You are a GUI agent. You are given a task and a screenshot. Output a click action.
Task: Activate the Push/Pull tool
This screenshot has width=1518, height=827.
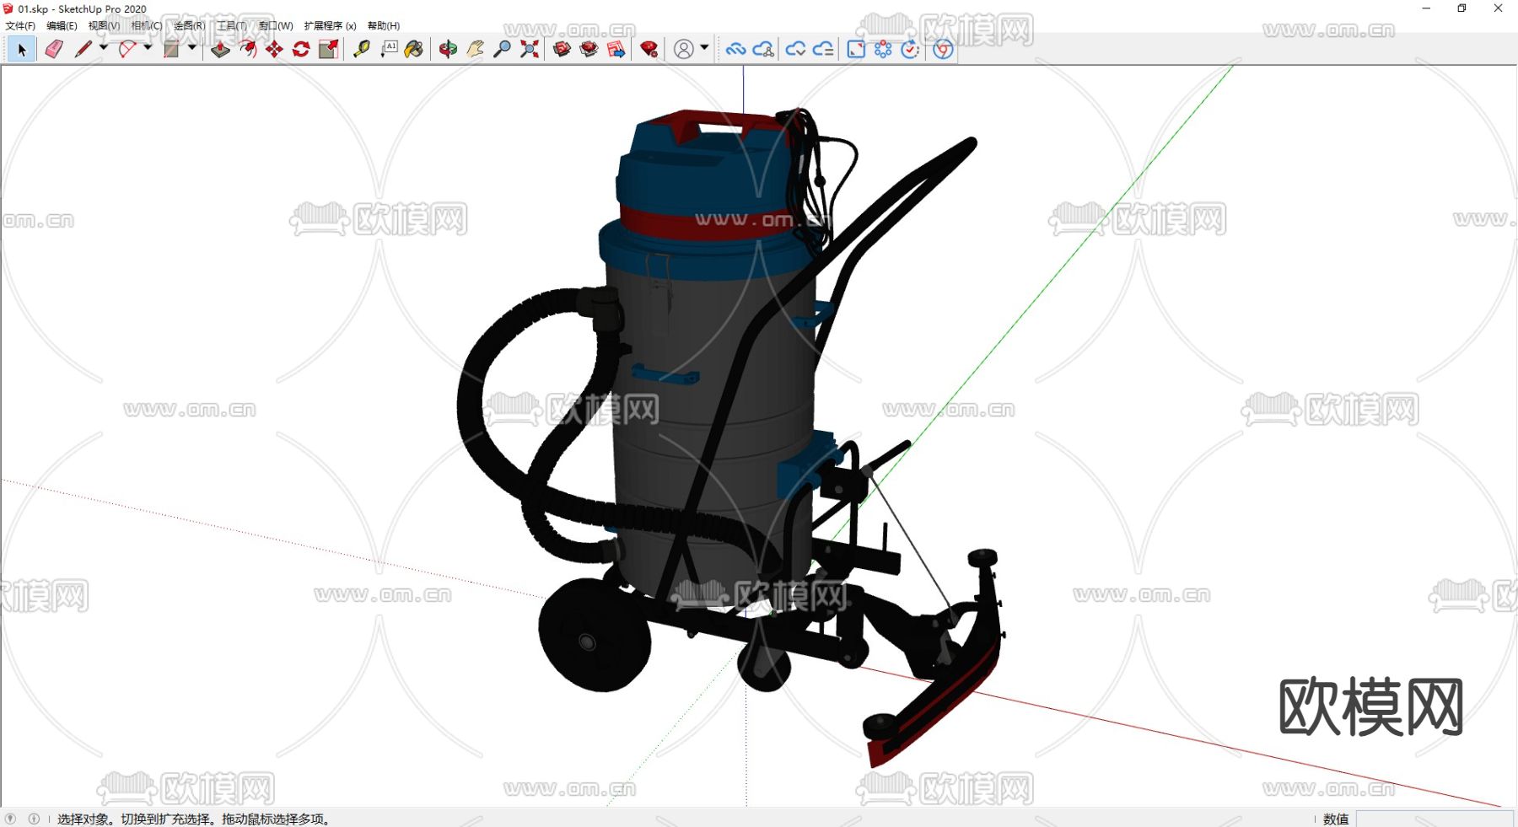[220, 50]
